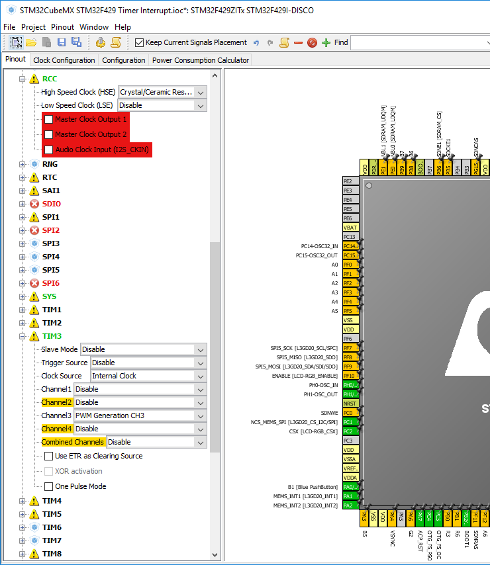Image resolution: width=490 pixels, height=565 pixels.
Task: Click the peripheral tree vertical scrollbar
Action: 215,344
